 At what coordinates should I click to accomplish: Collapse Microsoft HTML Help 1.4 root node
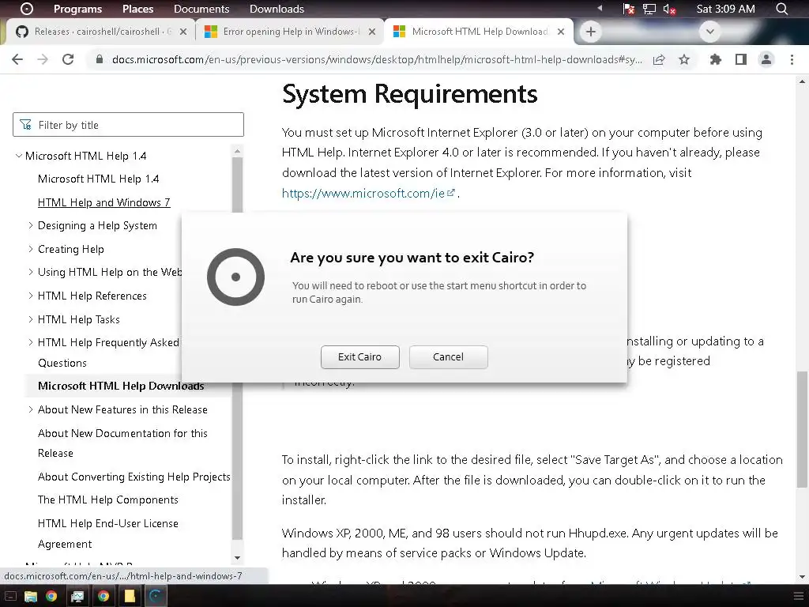19,156
